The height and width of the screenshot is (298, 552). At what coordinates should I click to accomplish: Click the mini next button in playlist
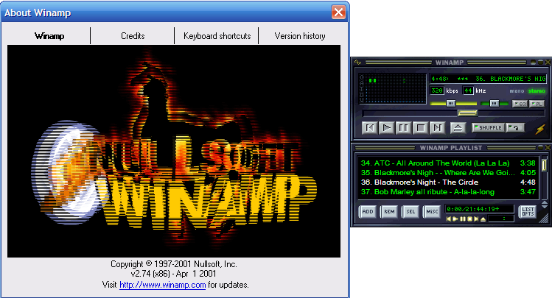476,219
